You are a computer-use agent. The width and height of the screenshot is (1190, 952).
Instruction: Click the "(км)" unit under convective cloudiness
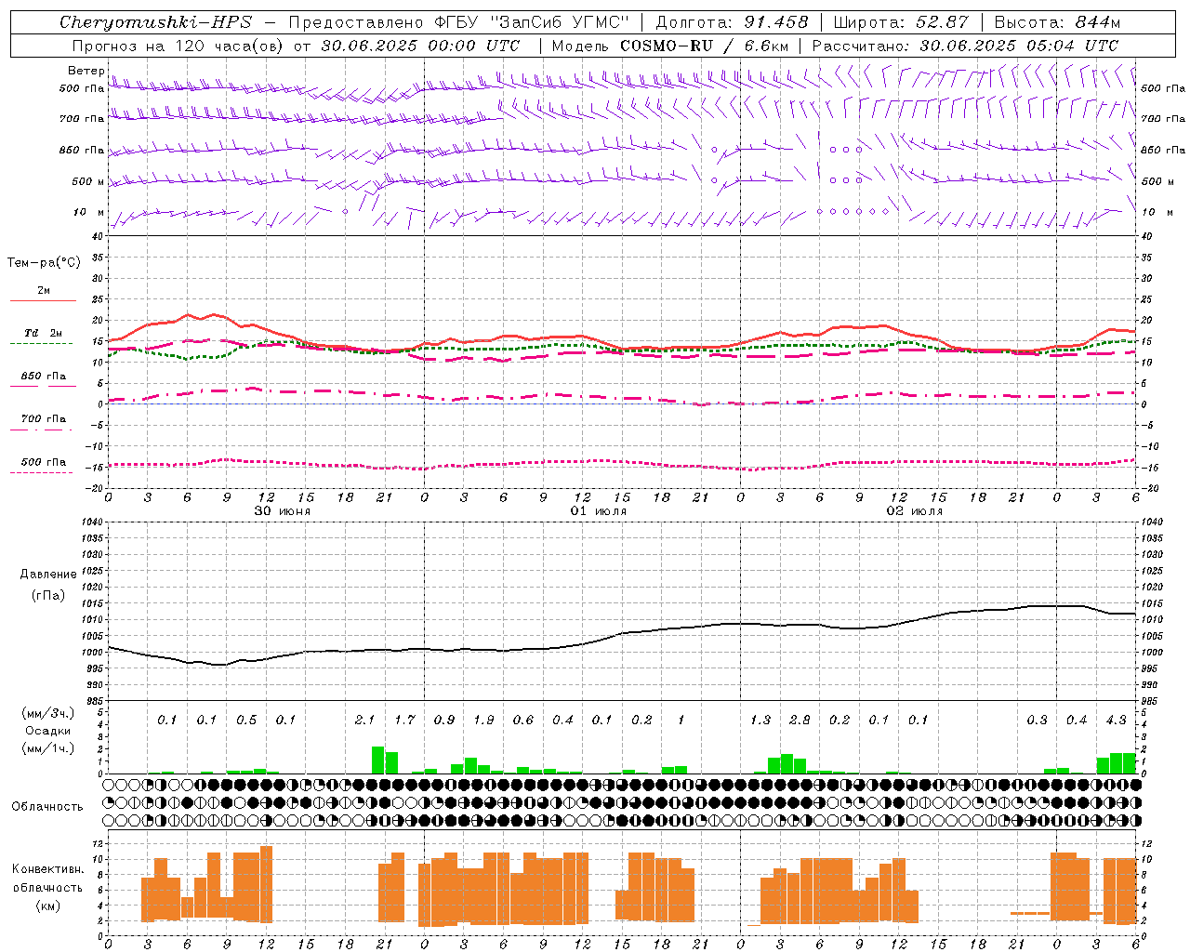(x=47, y=905)
